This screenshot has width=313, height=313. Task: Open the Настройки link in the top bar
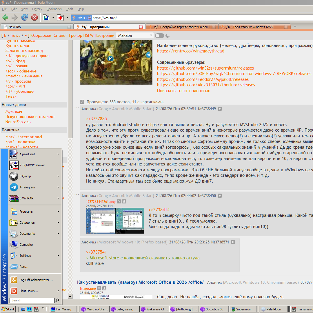(x=104, y=36)
